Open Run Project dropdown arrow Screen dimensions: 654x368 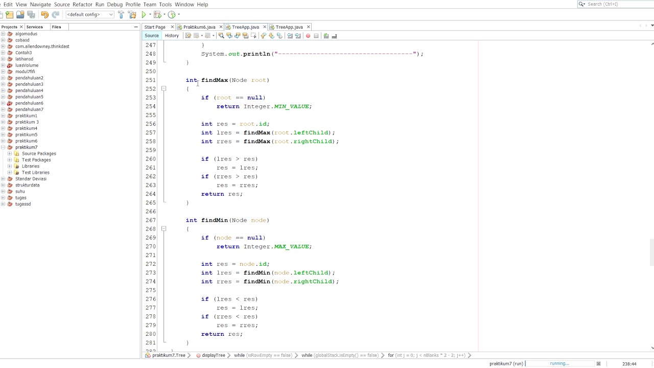150,15
